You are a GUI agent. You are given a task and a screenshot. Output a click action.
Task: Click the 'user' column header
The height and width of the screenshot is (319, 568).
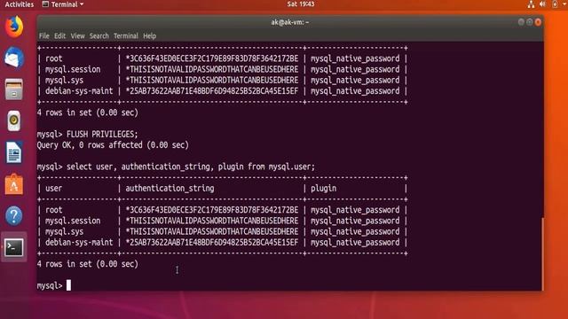[53, 189]
